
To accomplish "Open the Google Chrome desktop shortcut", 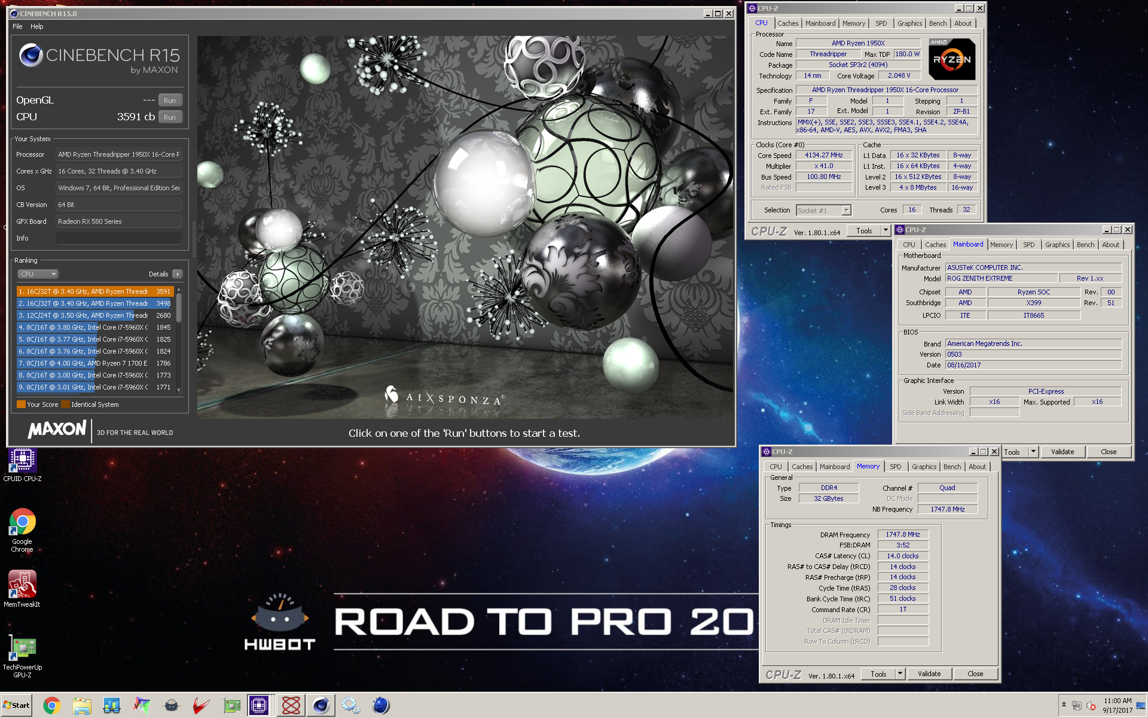I will (22, 530).
